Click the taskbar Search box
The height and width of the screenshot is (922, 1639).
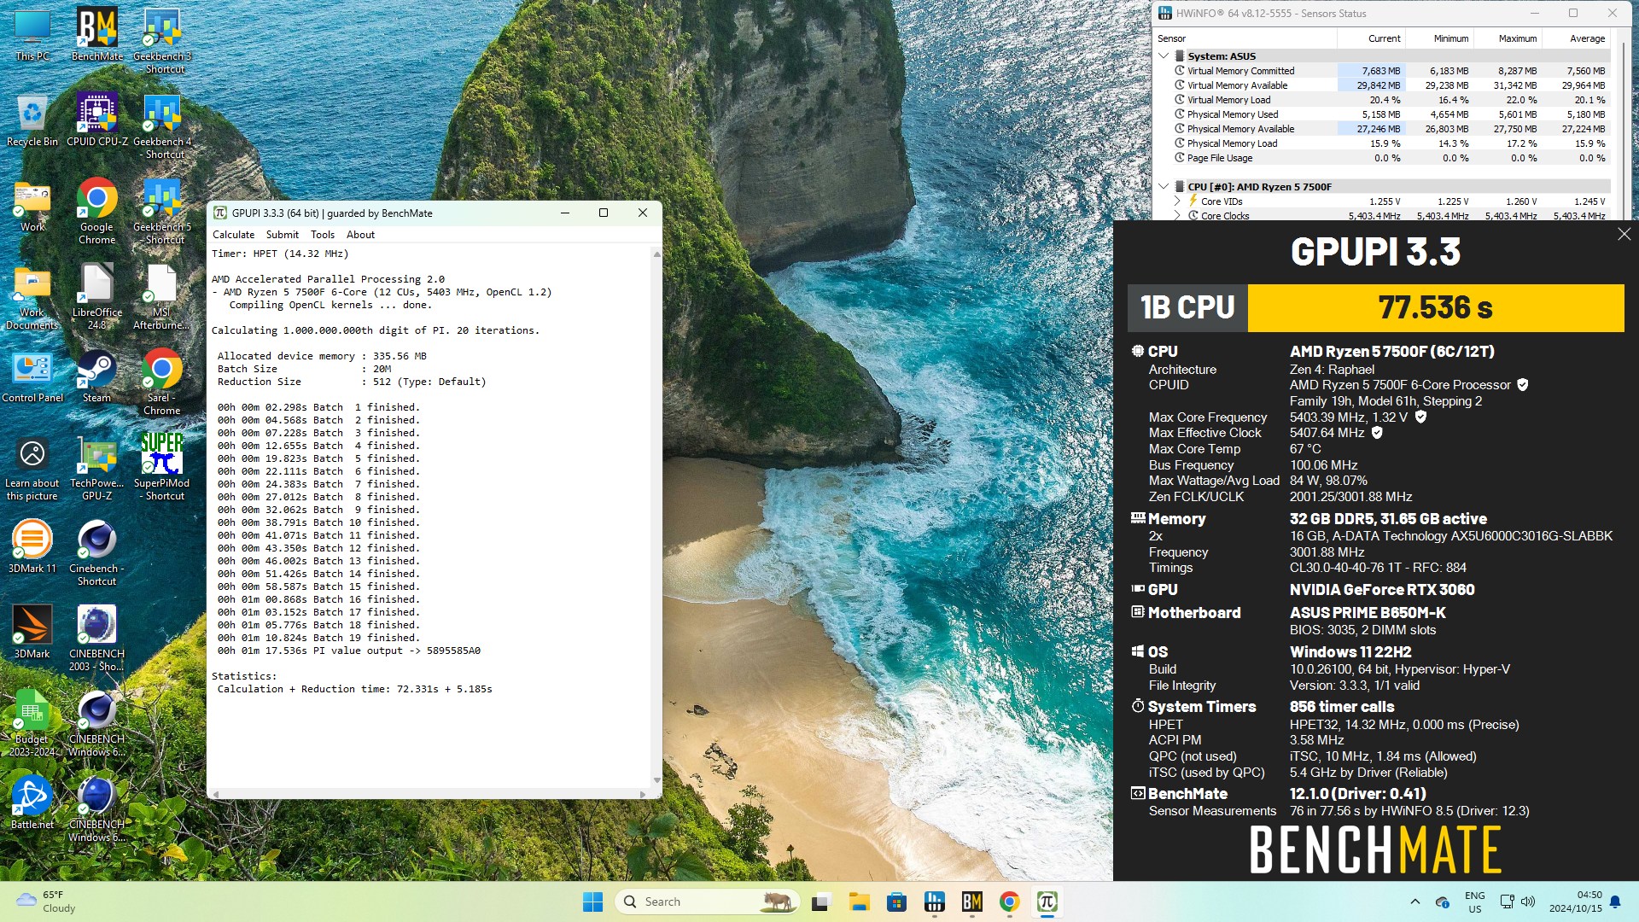[707, 902]
